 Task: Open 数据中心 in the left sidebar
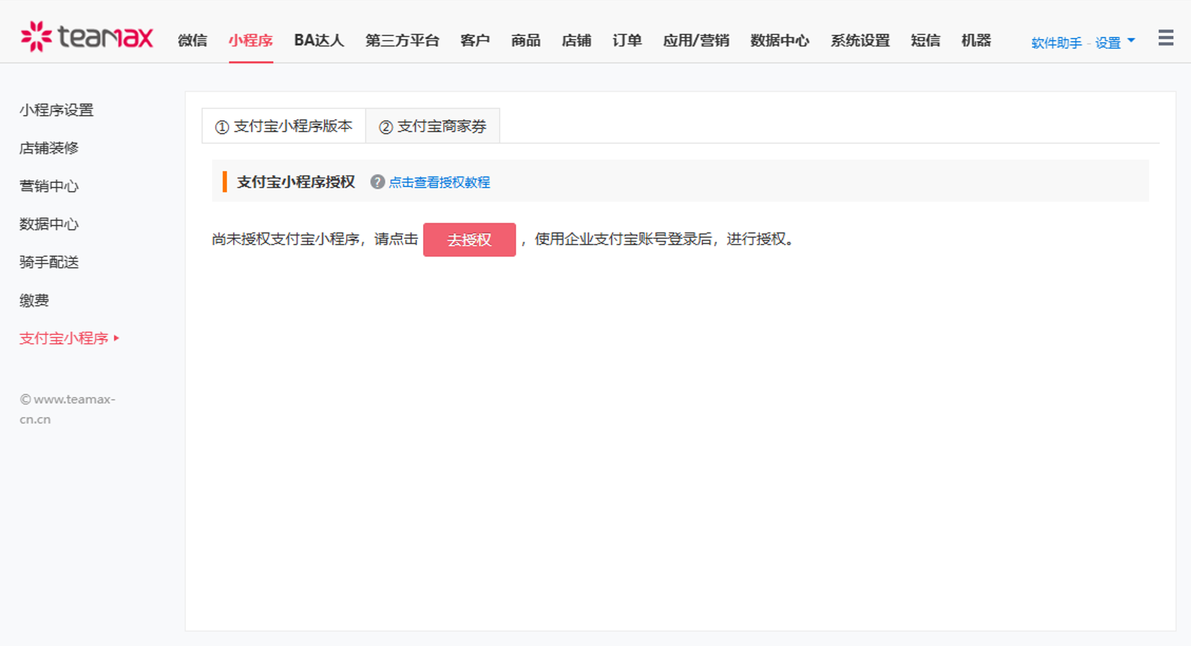(49, 224)
